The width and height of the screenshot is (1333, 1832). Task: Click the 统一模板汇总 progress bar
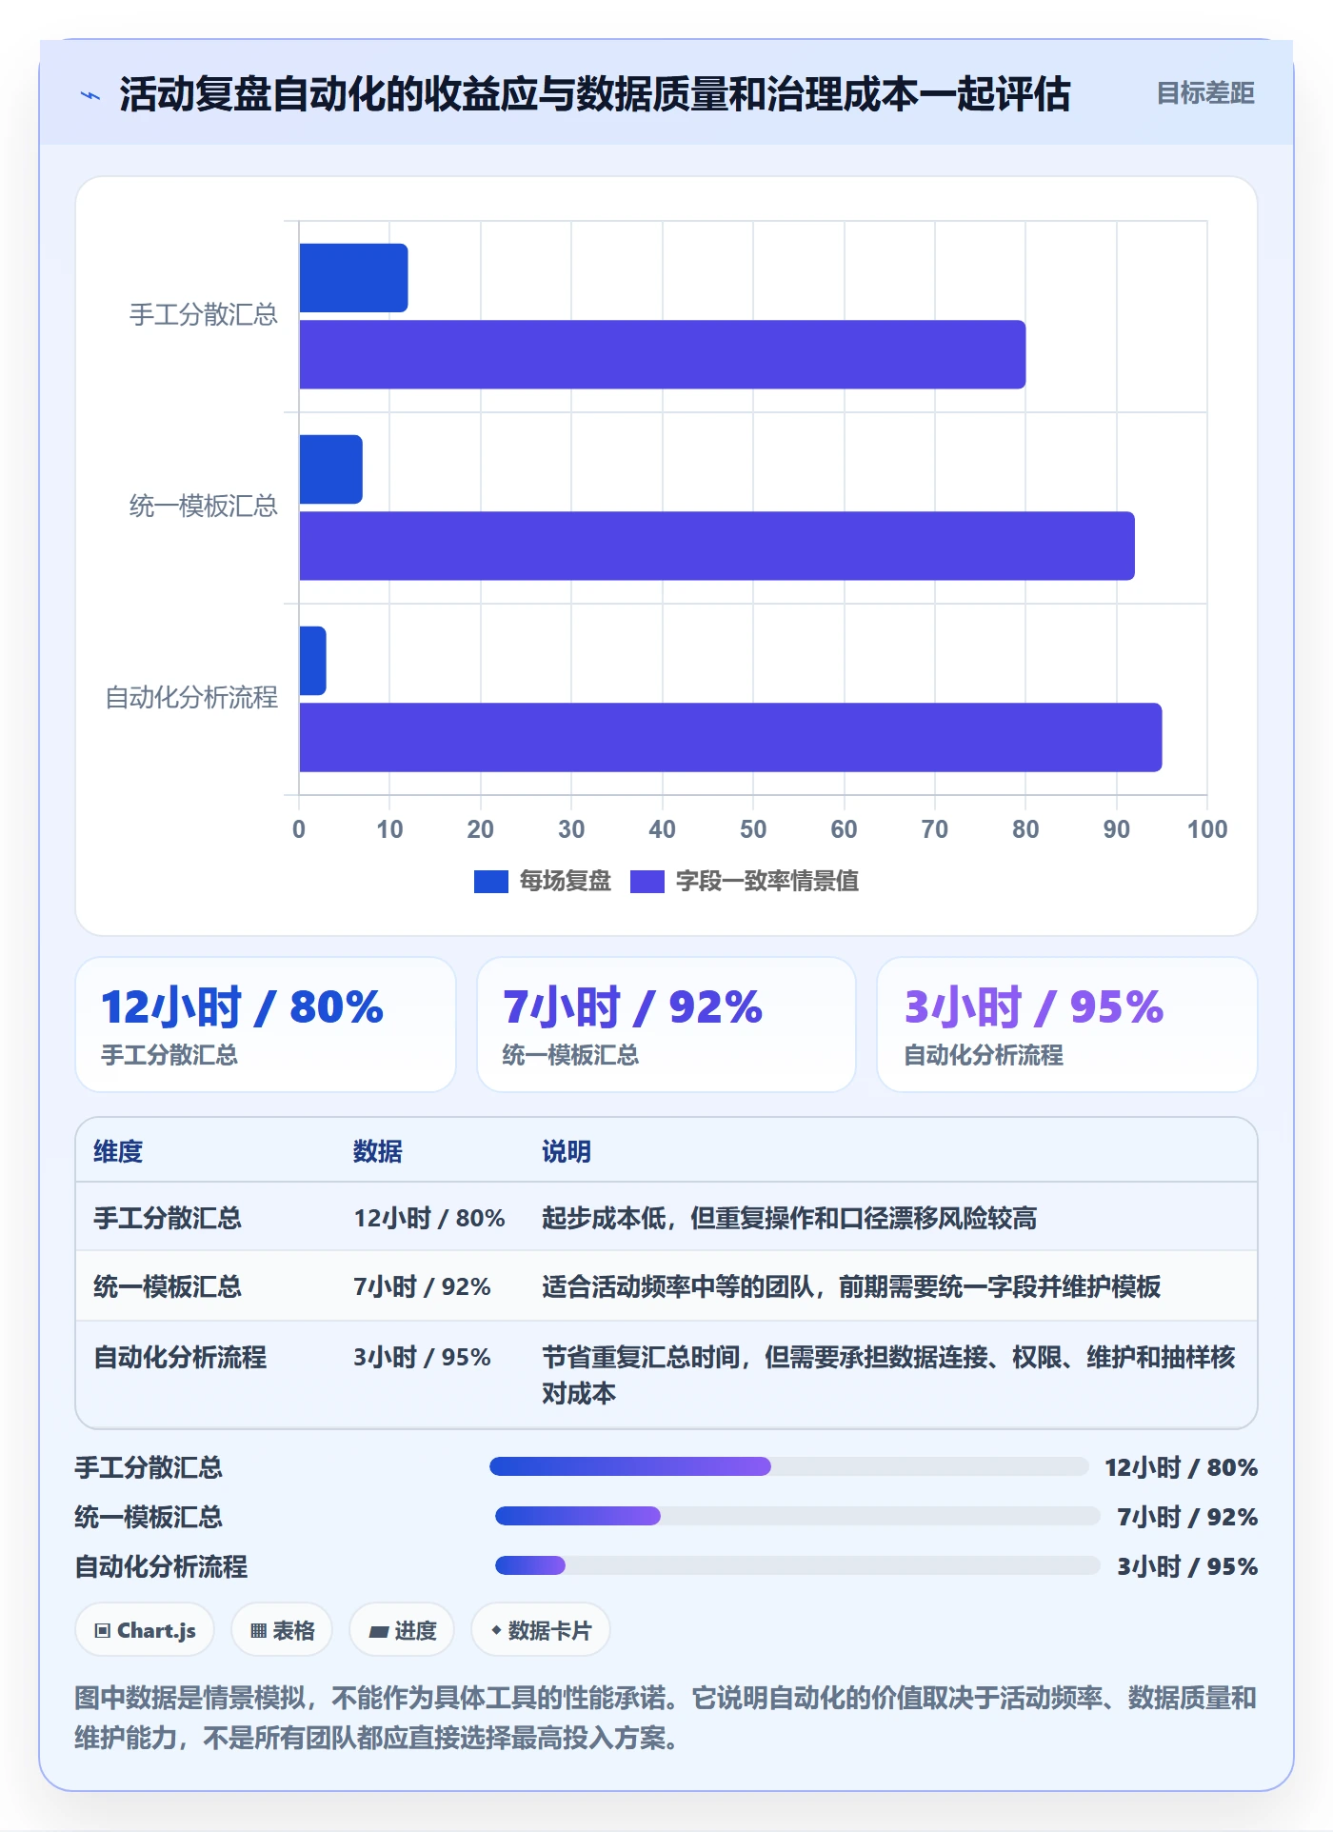[797, 1516]
